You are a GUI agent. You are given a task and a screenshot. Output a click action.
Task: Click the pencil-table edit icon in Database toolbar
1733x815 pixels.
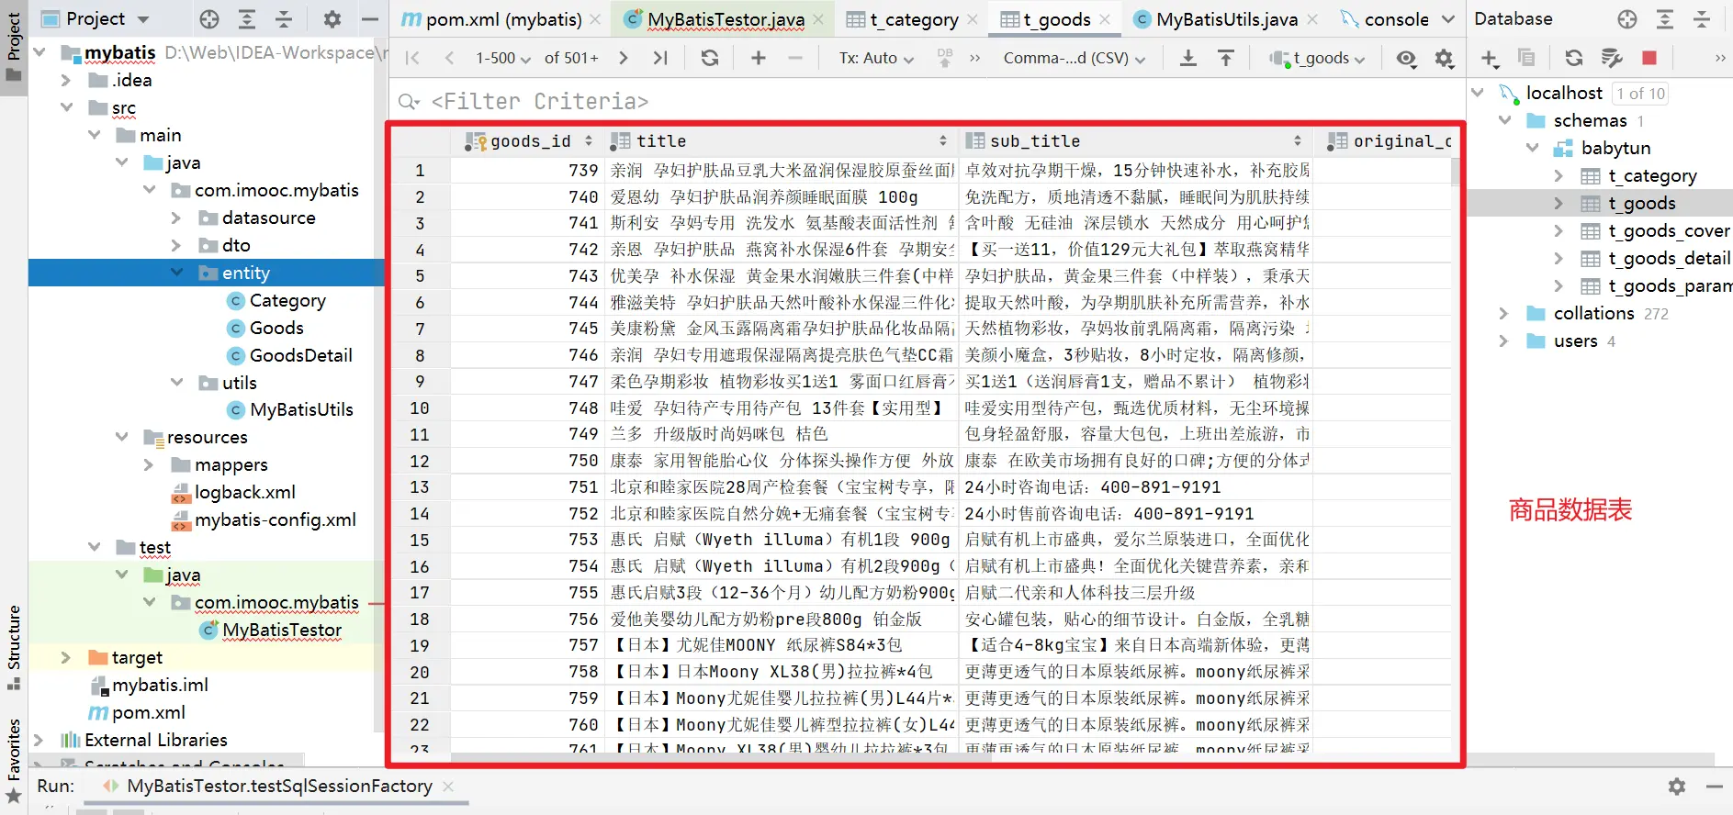point(1612,58)
